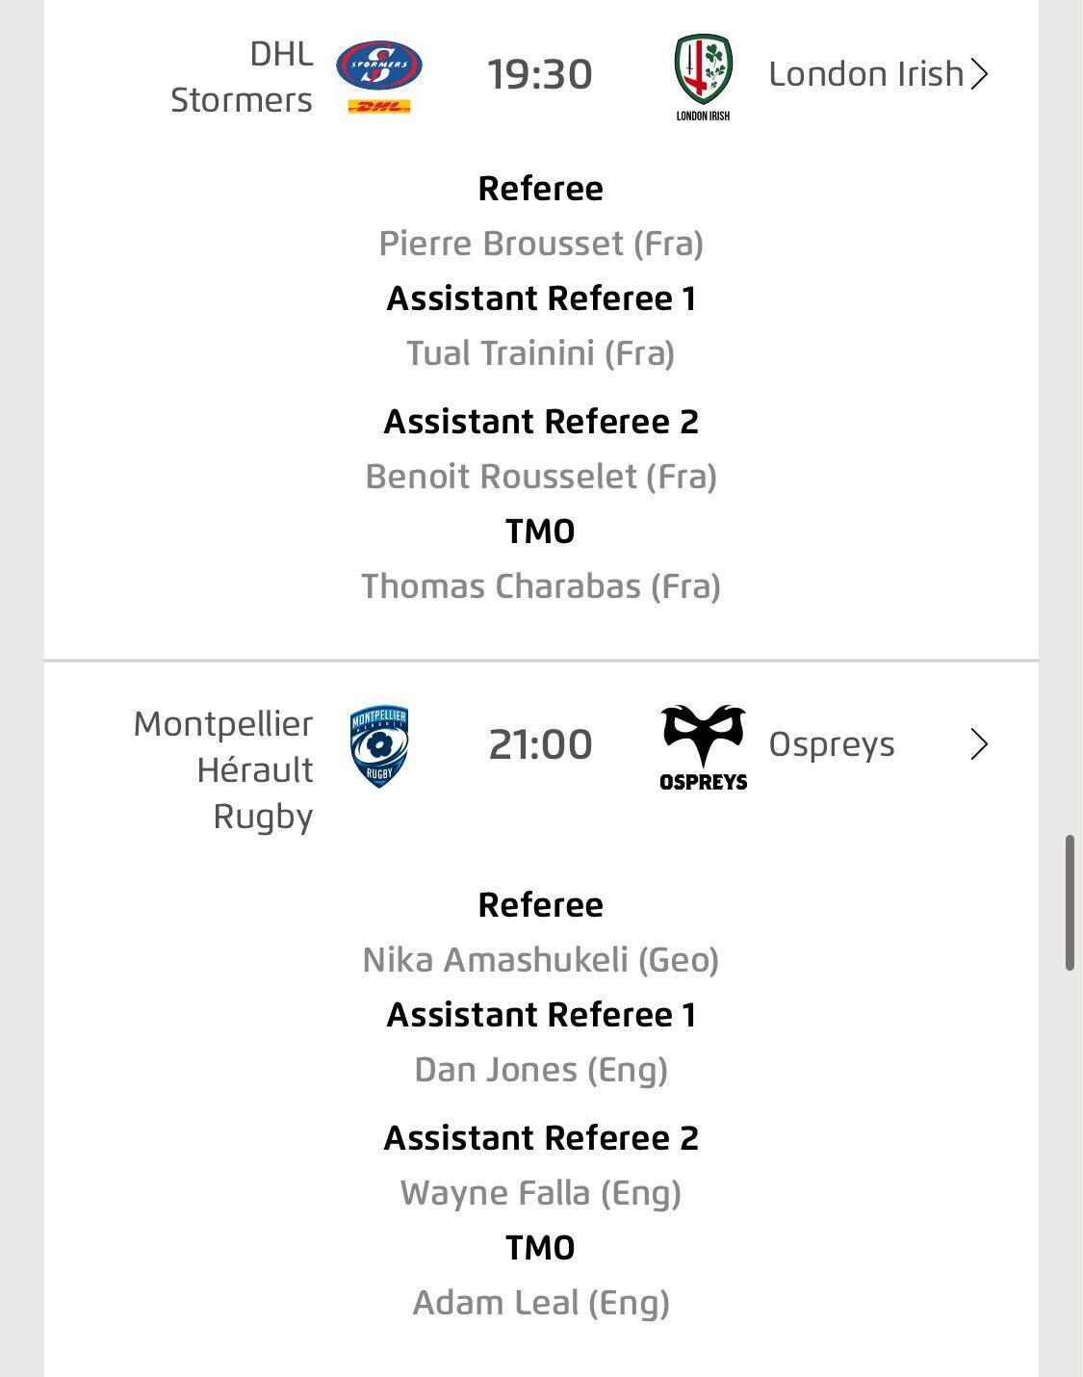Open the Ospreys team name link
This screenshot has height=1377, width=1083.
point(831,744)
